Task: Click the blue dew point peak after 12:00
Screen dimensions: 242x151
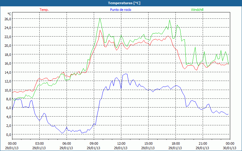Action: coord(126,74)
